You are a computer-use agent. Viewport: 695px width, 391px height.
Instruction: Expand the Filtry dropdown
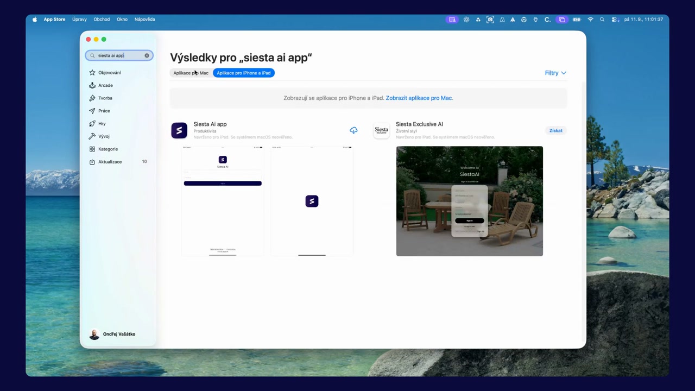pos(555,73)
